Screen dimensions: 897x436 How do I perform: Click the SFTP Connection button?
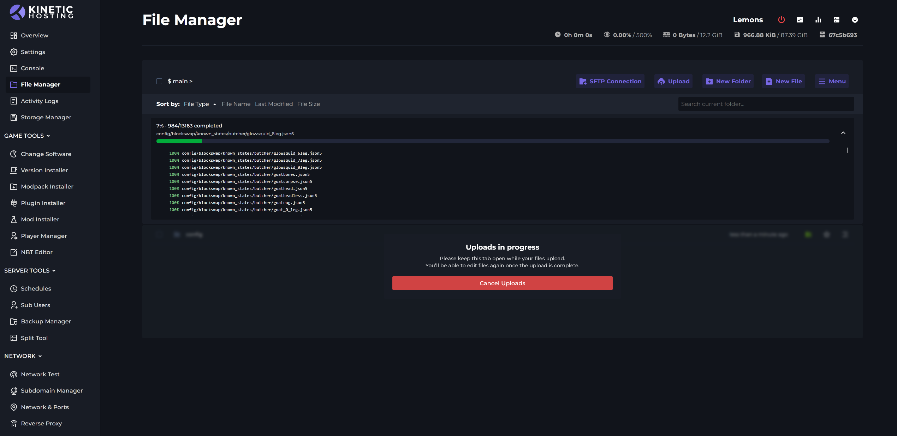[x=610, y=81]
